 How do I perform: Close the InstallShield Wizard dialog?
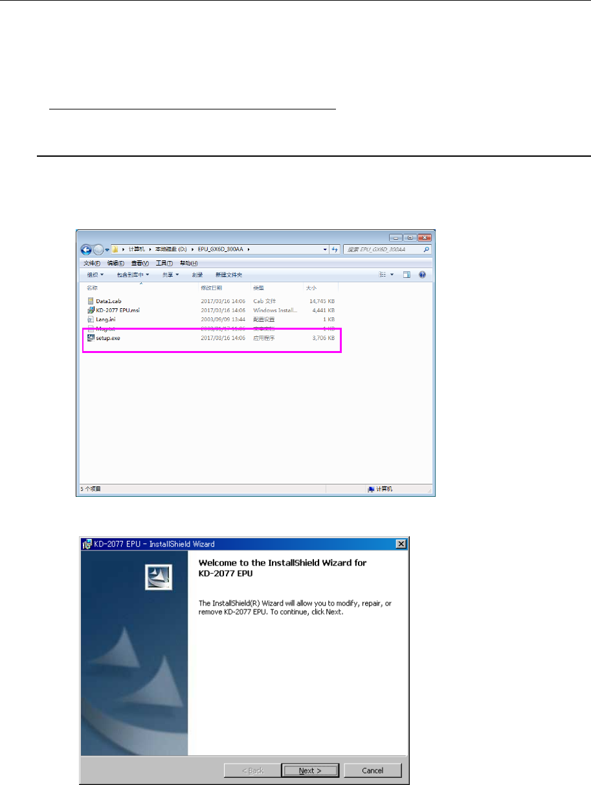(x=401, y=544)
